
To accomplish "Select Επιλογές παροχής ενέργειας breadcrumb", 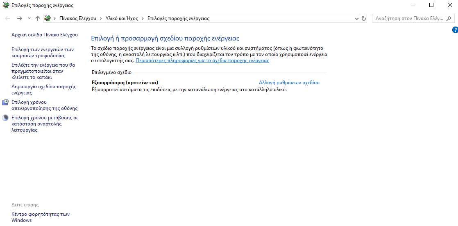I will click(179, 18).
